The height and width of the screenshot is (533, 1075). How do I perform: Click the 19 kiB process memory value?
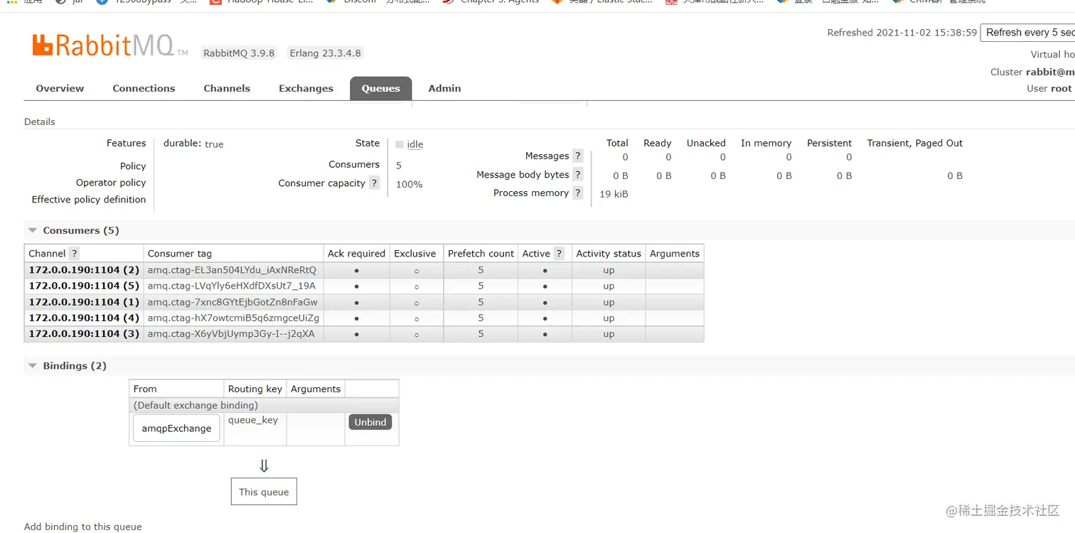[614, 194]
